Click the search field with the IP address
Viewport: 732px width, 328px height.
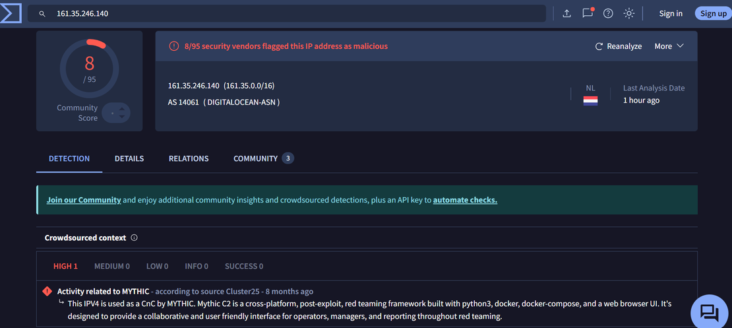point(290,14)
